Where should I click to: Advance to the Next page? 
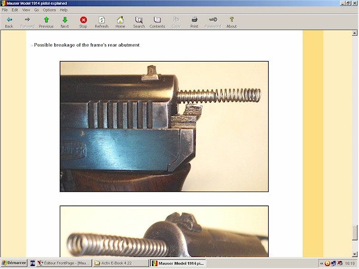tap(65, 22)
